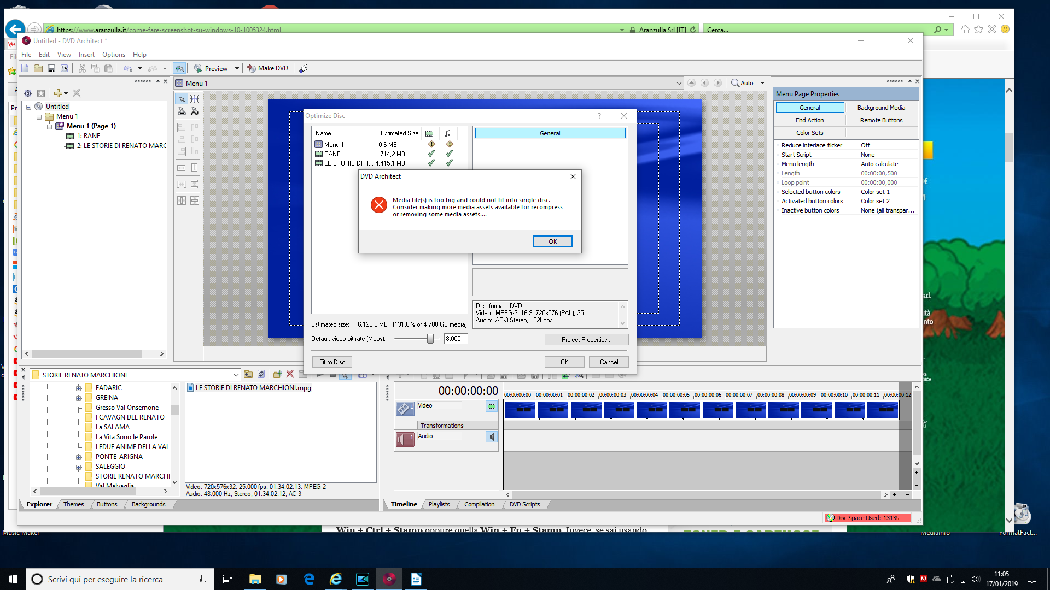The image size is (1050, 590).
Task: Select the timeline path tool icon
Action: tap(195, 111)
